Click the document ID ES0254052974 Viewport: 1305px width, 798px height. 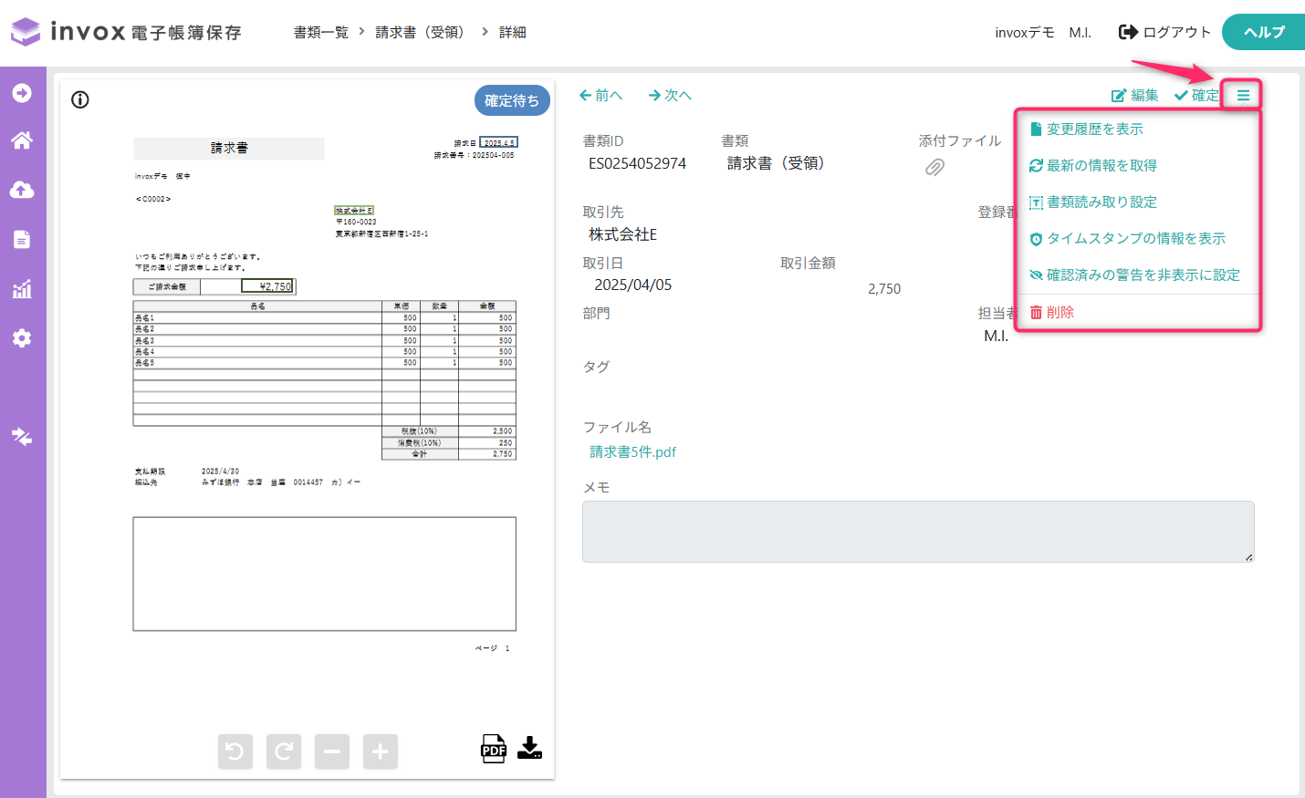click(637, 163)
